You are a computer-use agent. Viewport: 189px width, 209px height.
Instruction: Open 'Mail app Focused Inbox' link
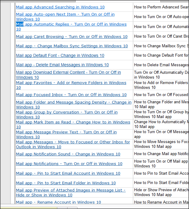pyautogui.click(x=71, y=95)
